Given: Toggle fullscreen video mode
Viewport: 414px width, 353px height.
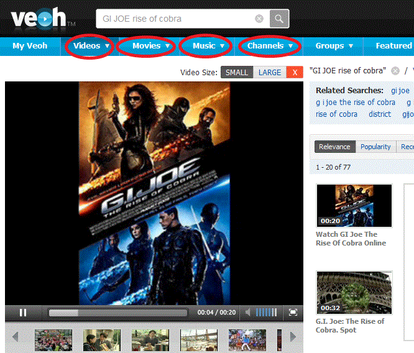Looking at the screenshot, I should coord(293,313).
